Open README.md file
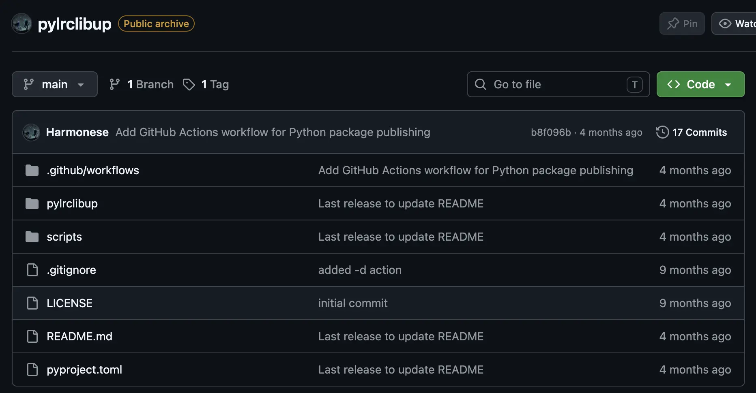The height and width of the screenshot is (393, 756). coord(79,336)
